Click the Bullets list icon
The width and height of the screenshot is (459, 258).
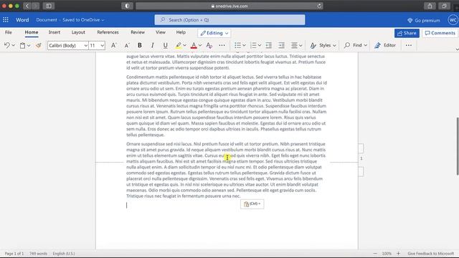point(237,45)
